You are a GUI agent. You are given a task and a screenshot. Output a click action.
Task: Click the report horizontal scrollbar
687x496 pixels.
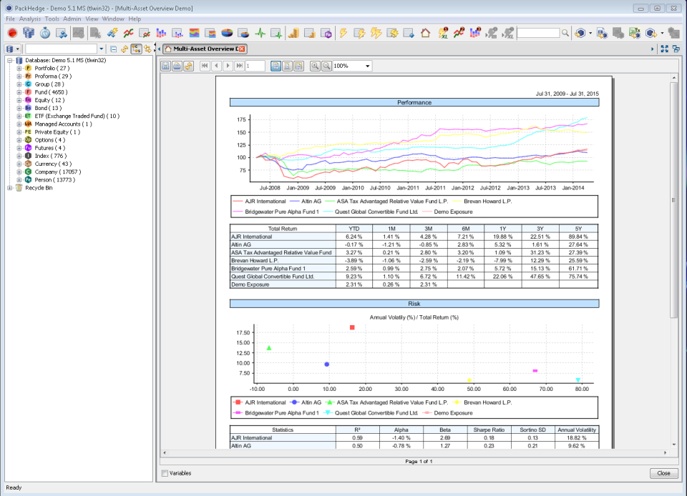click(414, 452)
